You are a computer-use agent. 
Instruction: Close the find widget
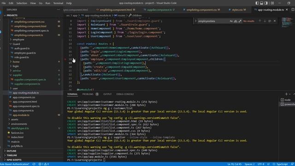[275, 21]
